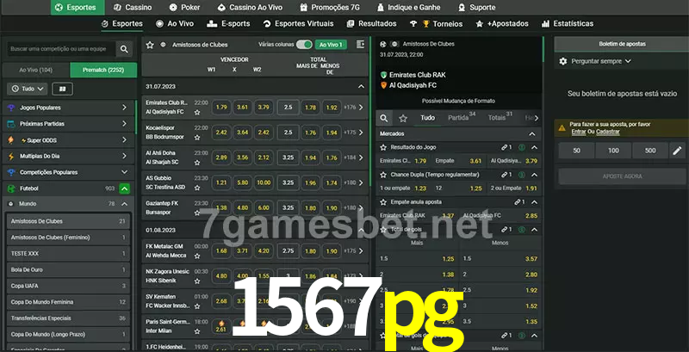Screen dimensions: 689x352
Task: Expand Próximas Partidas chevron
Action: click(124, 124)
